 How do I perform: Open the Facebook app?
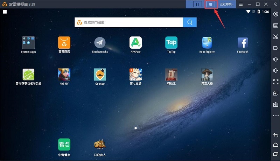[x=243, y=43]
